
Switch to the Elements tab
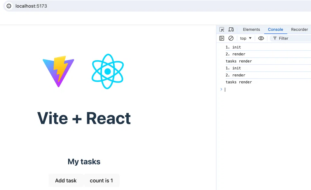point(251,29)
